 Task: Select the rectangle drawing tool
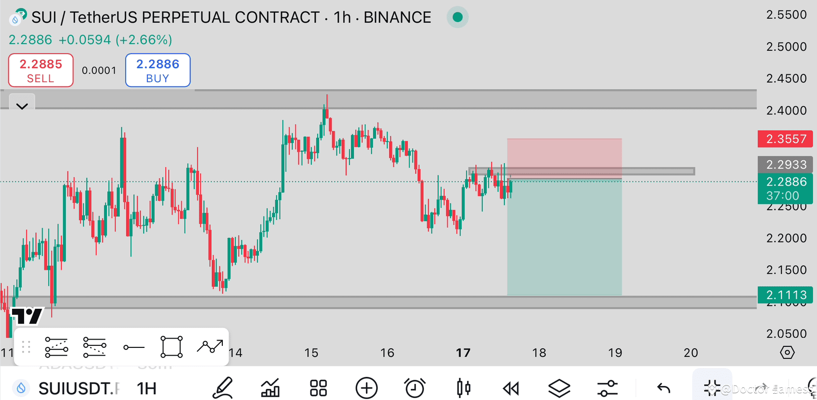pyautogui.click(x=171, y=347)
